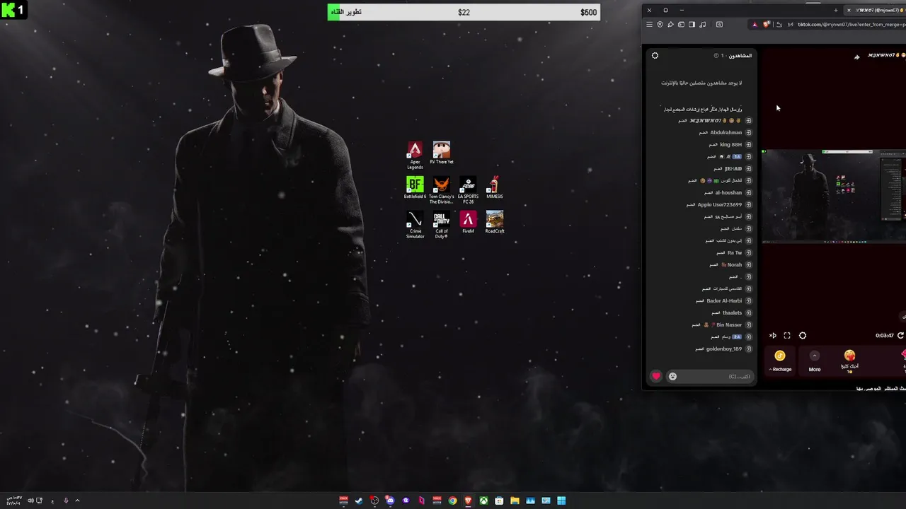The image size is (906, 509).
Task: Click the Recharge coins button
Action: pyautogui.click(x=780, y=361)
